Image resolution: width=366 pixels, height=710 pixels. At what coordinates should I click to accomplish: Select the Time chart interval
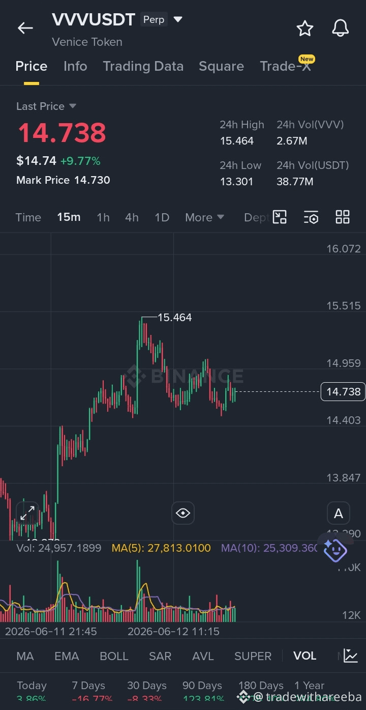(x=28, y=217)
